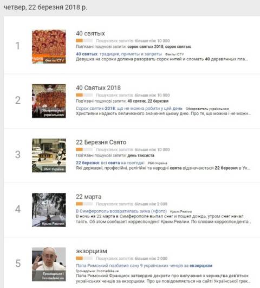Image resolution: width=260 pixels, height=288 pixels.
Task: Click related query 'сорок святых 2018'
Action: pos(145,47)
